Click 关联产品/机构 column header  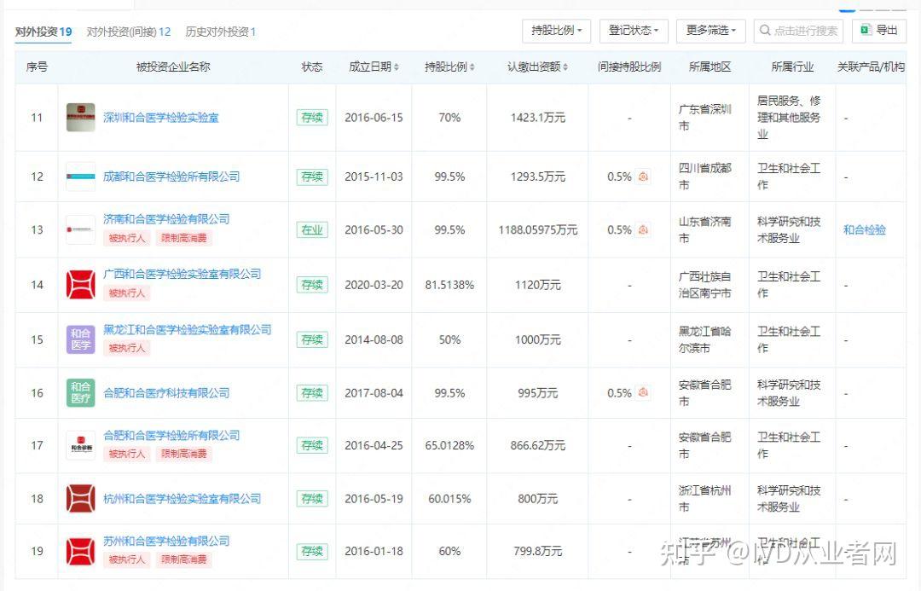[871, 67]
